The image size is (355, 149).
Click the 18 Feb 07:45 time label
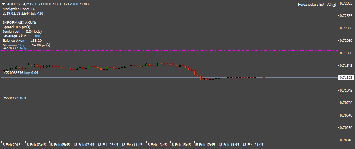tap(84, 145)
